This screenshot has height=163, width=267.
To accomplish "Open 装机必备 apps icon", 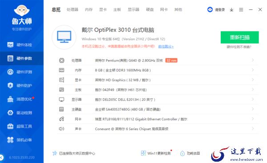I will click(x=10, y=140).
